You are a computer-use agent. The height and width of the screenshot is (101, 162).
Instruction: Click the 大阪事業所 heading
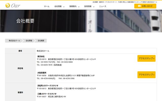point(42,73)
